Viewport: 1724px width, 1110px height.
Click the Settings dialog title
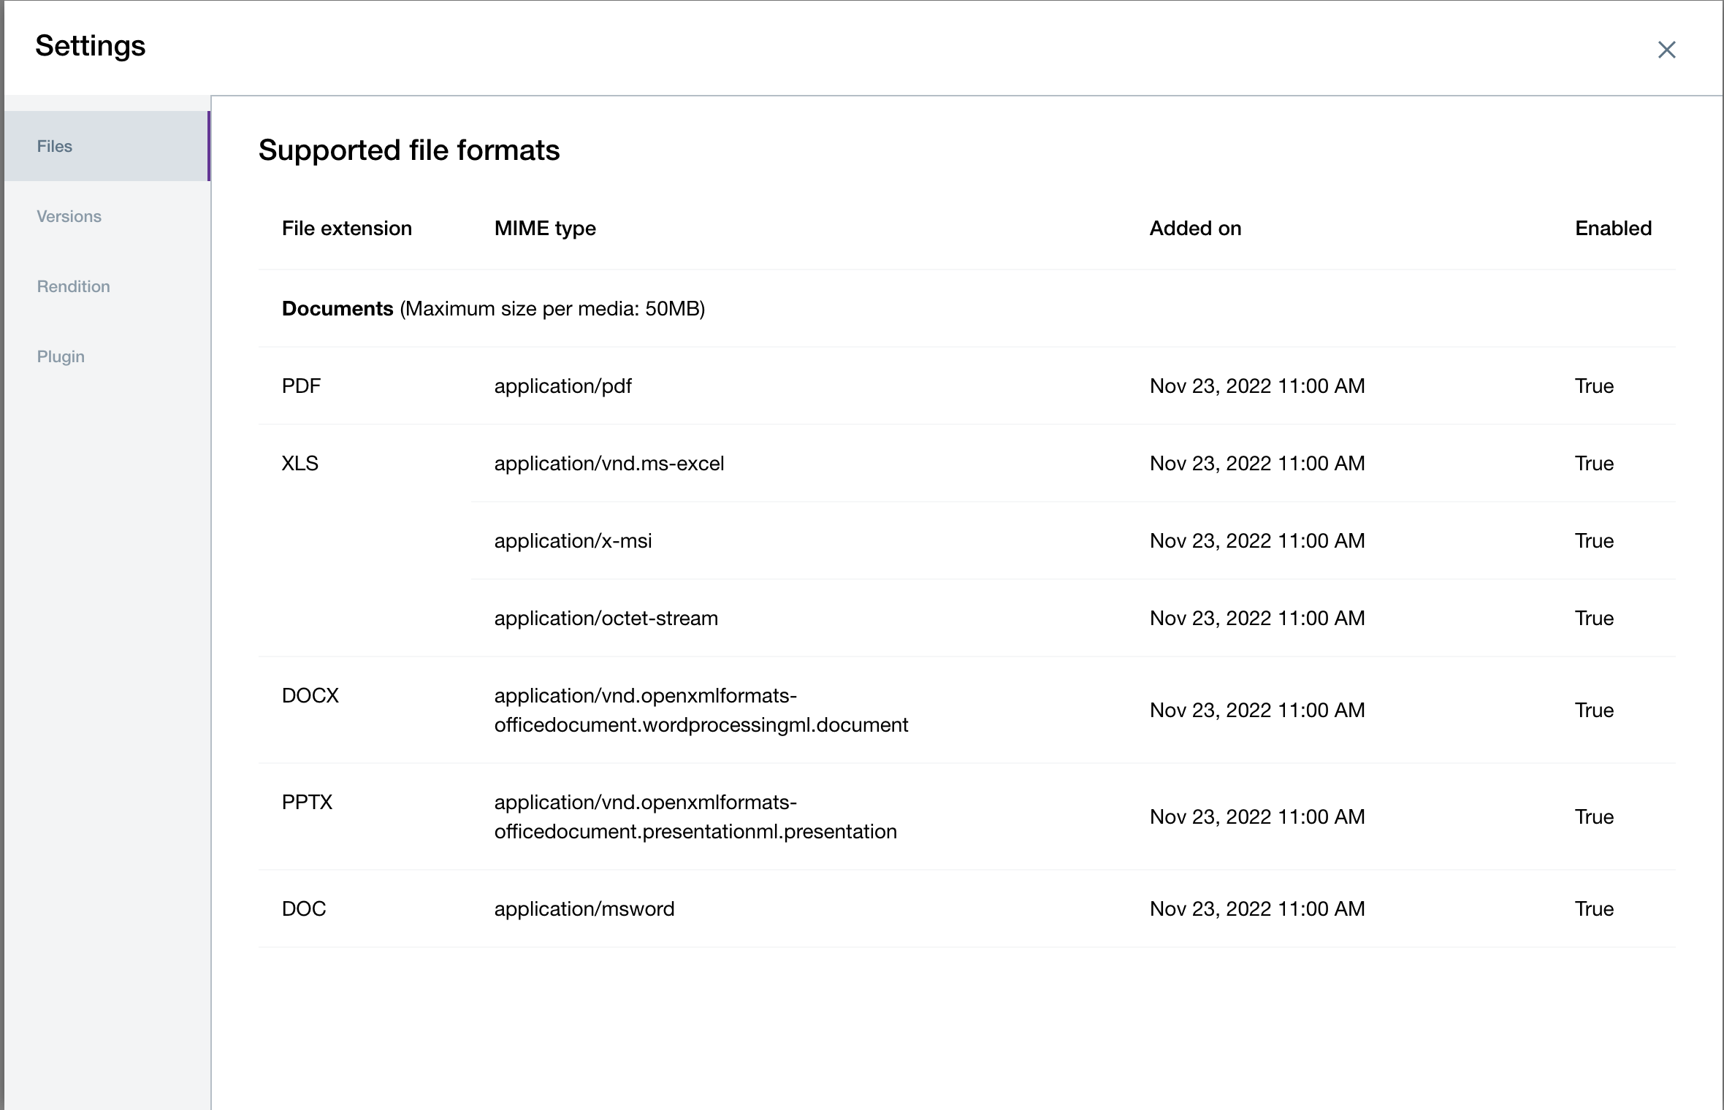point(91,46)
